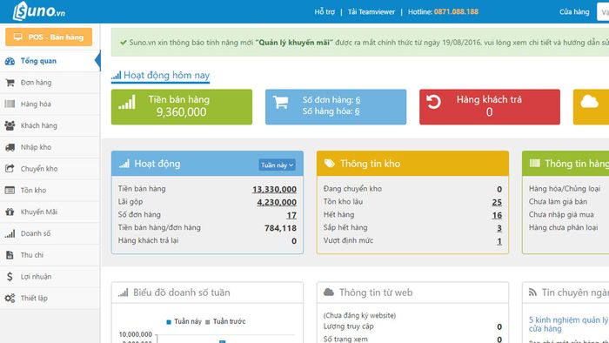Click the Thiết lập gears icon
Screen dimensions: 609x343
(x=10, y=298)
